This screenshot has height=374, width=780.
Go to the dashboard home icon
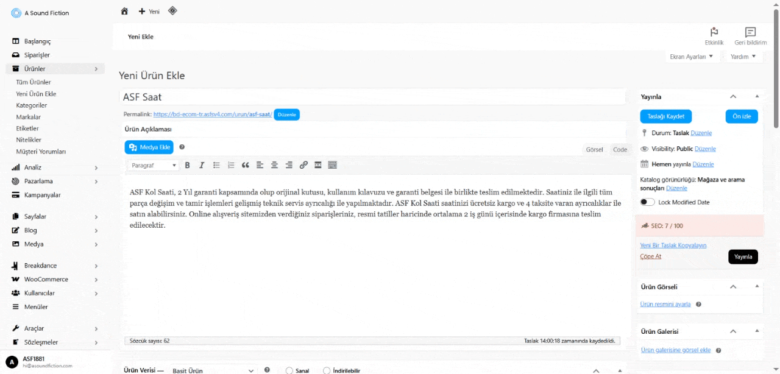[x=124, y=11]
